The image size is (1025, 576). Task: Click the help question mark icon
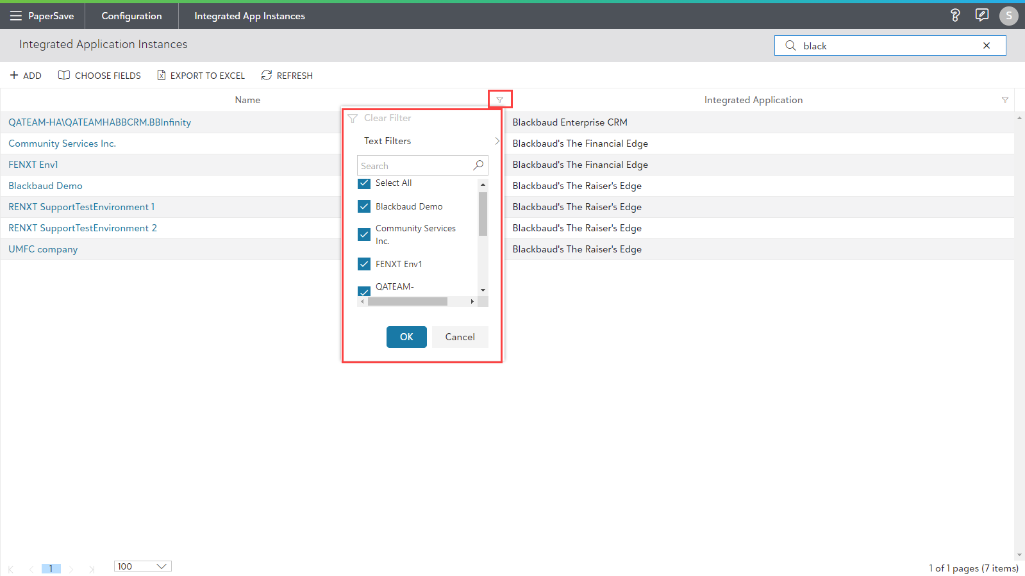955,15
